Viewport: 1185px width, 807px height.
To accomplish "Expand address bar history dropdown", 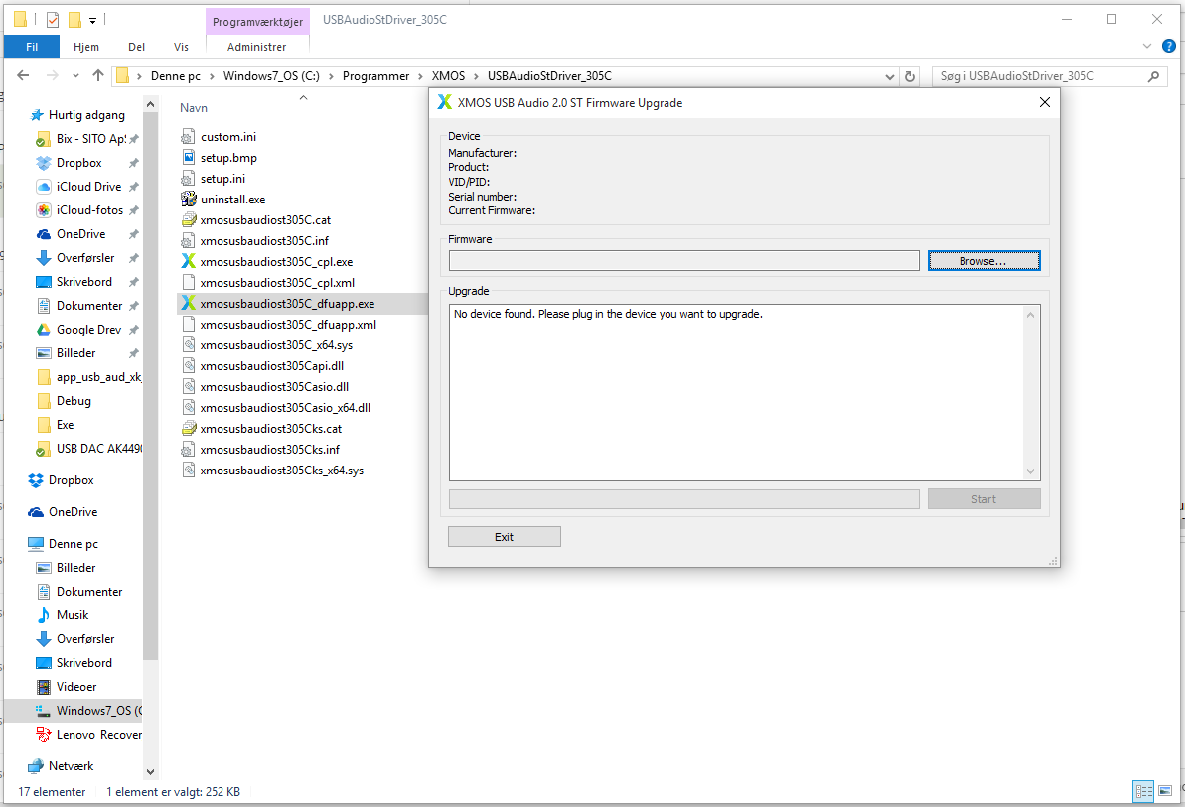I will 890,76.
